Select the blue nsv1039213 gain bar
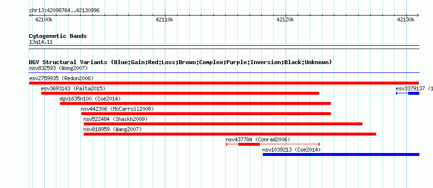 coord(341,154)
